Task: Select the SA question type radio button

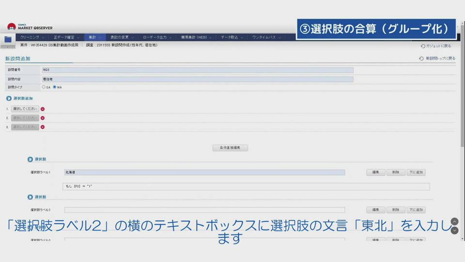Action: tap(44, 87)
